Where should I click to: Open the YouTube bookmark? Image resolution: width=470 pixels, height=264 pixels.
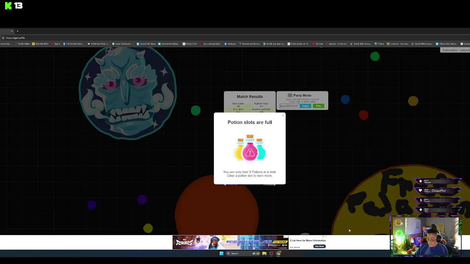point(318,44)
